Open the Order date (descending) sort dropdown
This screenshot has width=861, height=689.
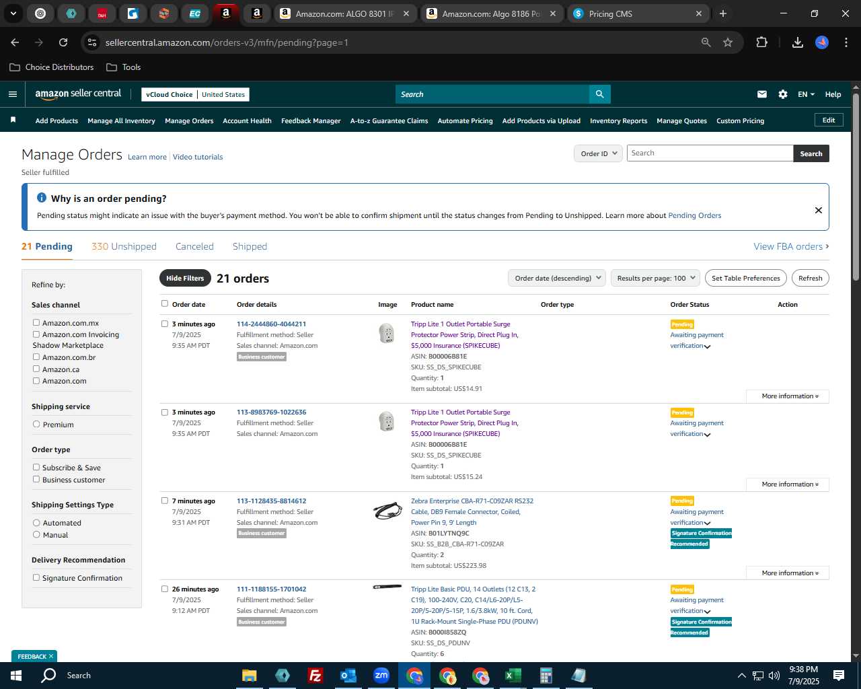click(x=556, y=278)
